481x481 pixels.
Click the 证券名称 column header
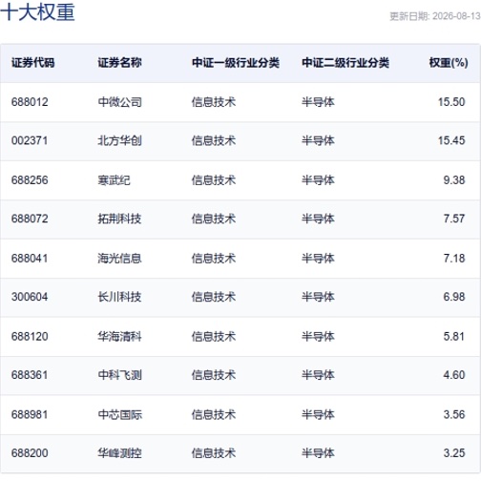coord(119,63)
